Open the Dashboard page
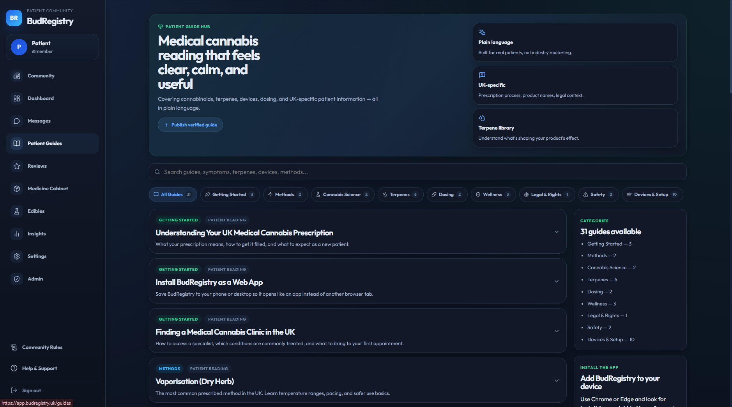This screenshot has width=732, height=407. pos(52,98)
